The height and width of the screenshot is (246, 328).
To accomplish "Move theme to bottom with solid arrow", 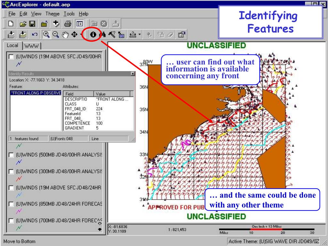I will click(100, 229).
